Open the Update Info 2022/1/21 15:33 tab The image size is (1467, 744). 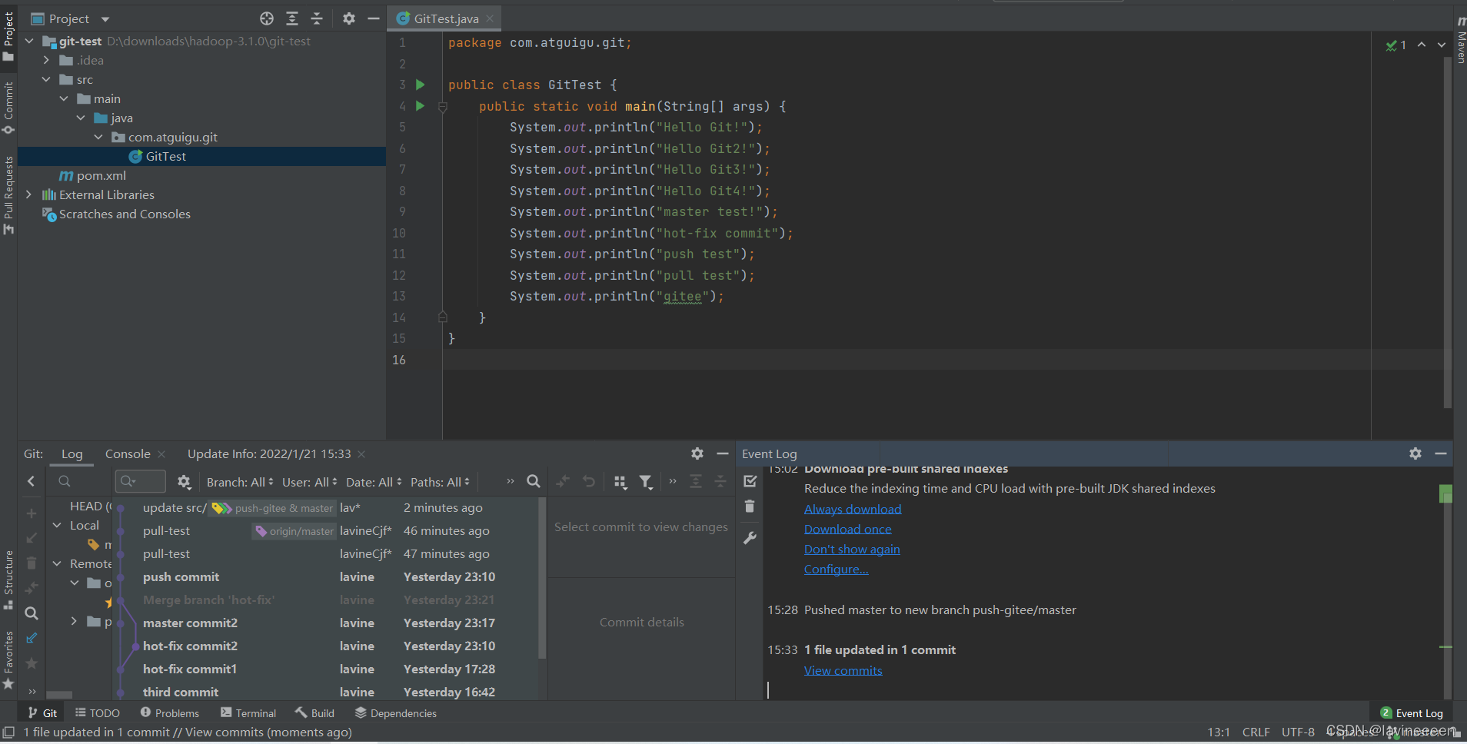269,454
